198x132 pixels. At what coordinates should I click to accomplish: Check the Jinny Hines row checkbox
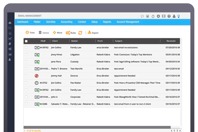tap(26, 54)
